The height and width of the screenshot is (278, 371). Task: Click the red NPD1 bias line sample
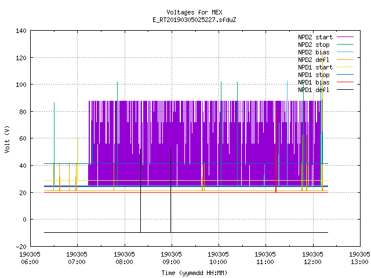tap(345, 82)
